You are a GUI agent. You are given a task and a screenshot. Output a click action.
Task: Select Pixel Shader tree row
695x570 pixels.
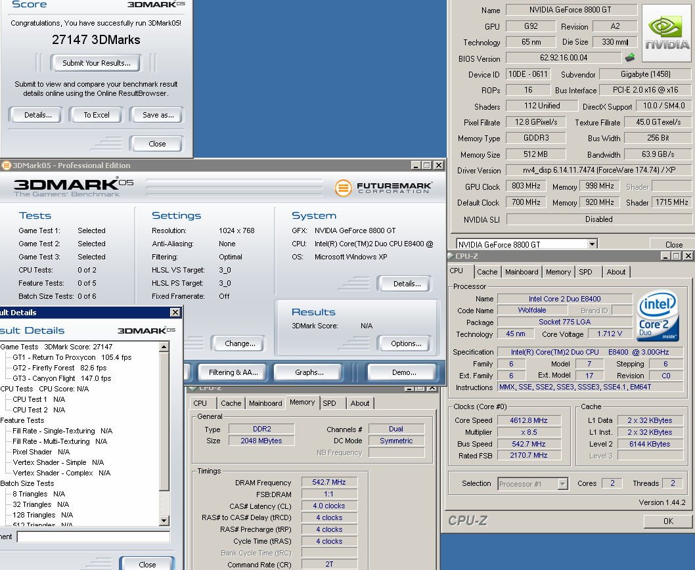pyautogui.click(x=41, y=452)
